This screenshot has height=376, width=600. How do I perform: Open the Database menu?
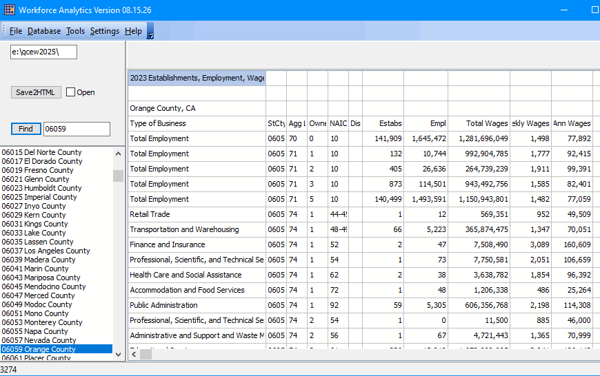tap(44, 31)
